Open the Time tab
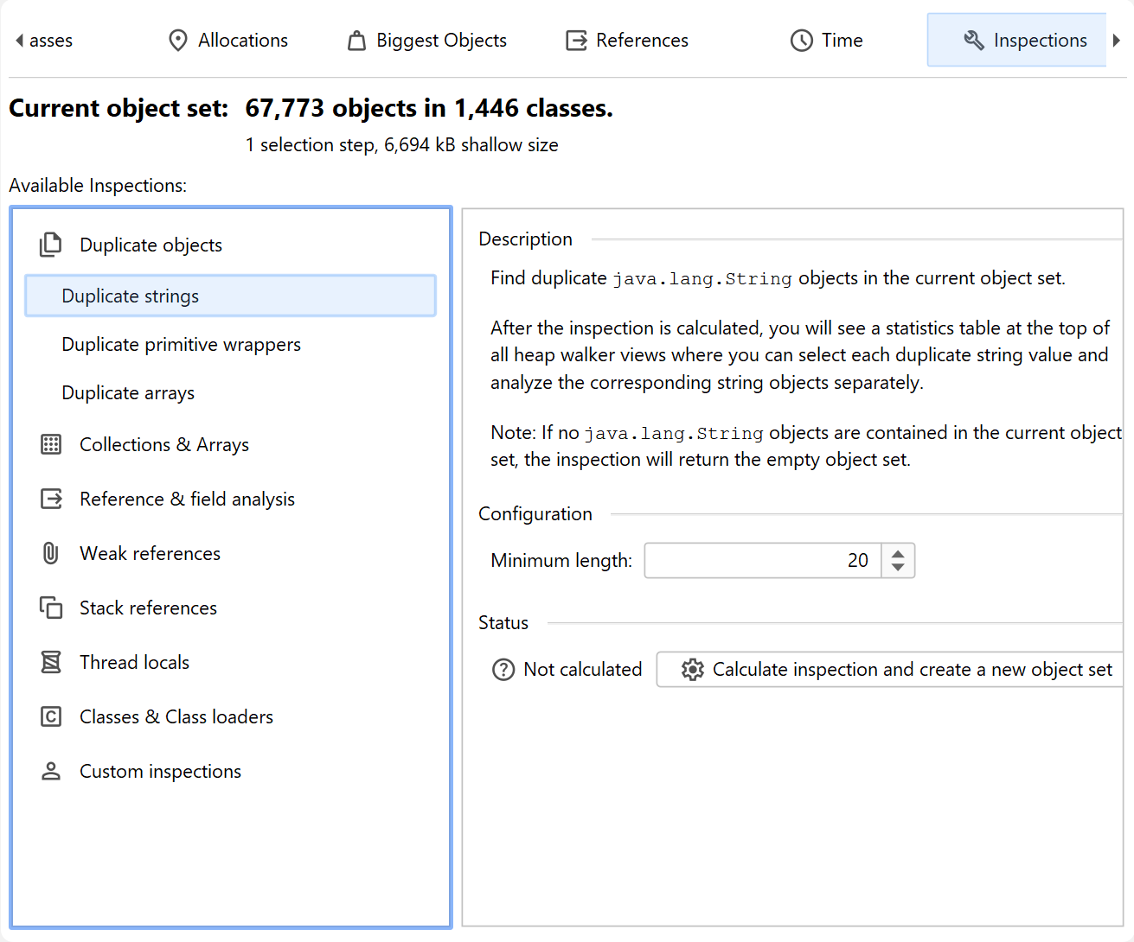This screenshot has height=942, width=1134. tap(827, 41)
